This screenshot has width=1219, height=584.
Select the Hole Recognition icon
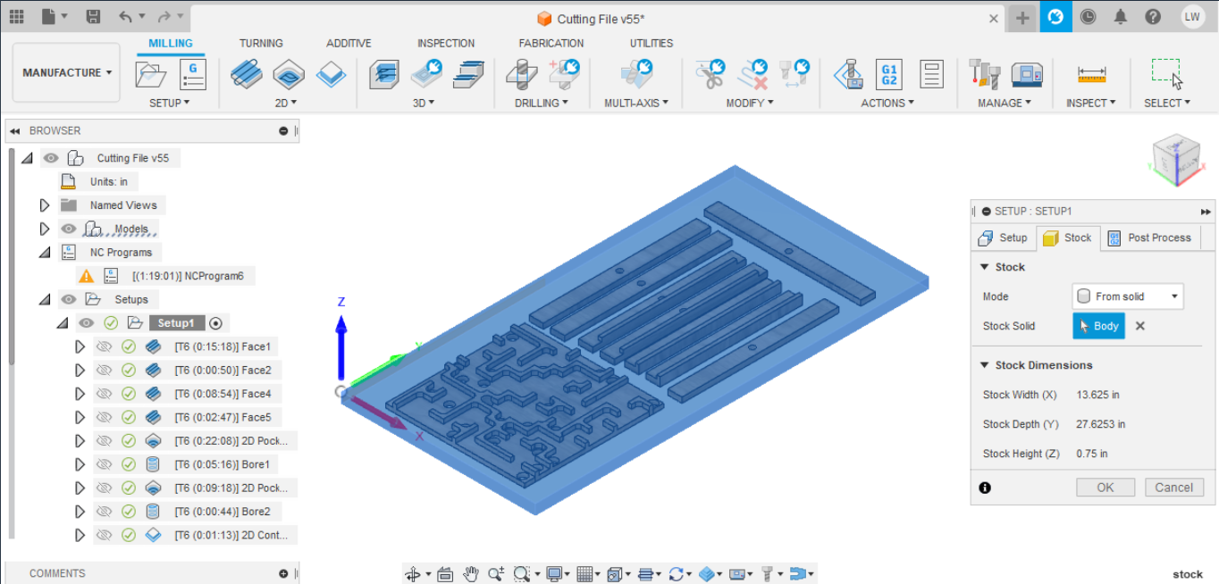coord(564,74)
